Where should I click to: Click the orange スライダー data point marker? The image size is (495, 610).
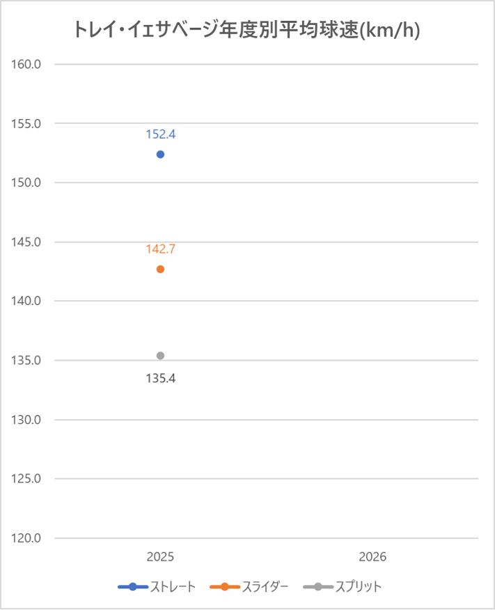click(160, 269)
